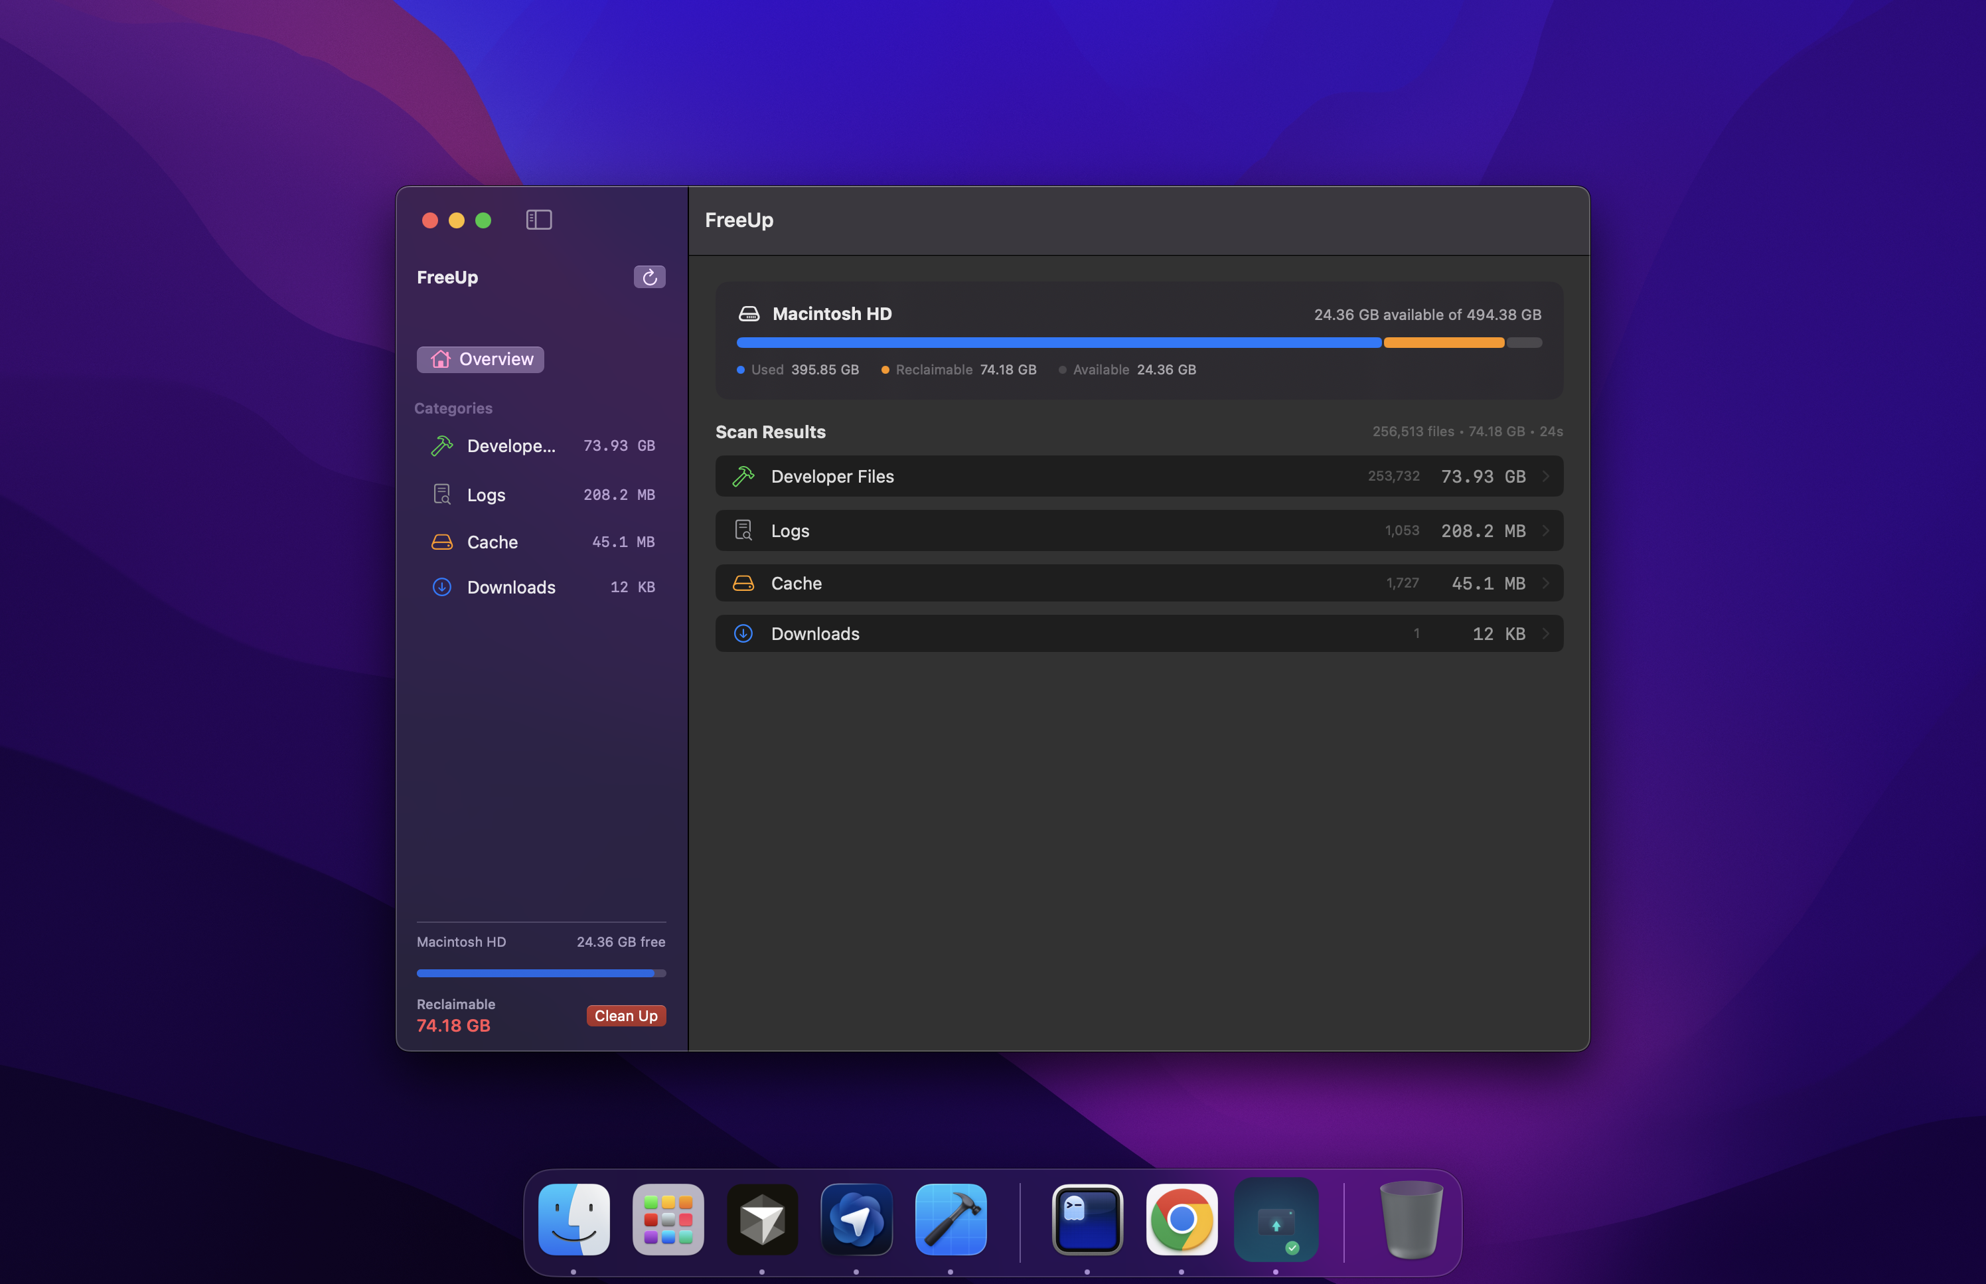This screenshot has width=1986, height=1284.
Task: Click the Cache drive icon in results
Action: [x=743, y=584]
